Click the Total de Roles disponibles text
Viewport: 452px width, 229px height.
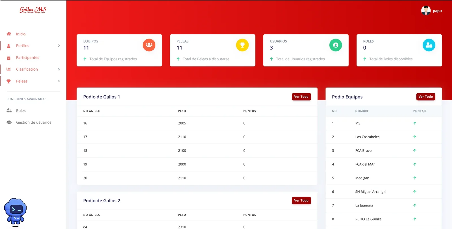[391, 59]
